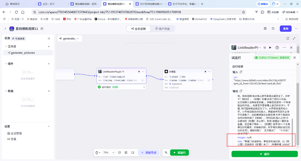301x161 pixels.
Task: Click the output panel vertical scrollbar
Action: (x=292, y=132)
